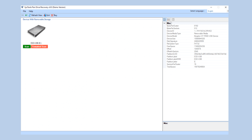Select the TotalSpace property label

pyautogui.click(x=171, y=67)
